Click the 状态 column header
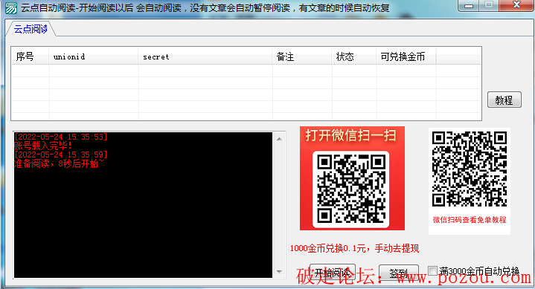535x289 pixels. tap(354, 56)
